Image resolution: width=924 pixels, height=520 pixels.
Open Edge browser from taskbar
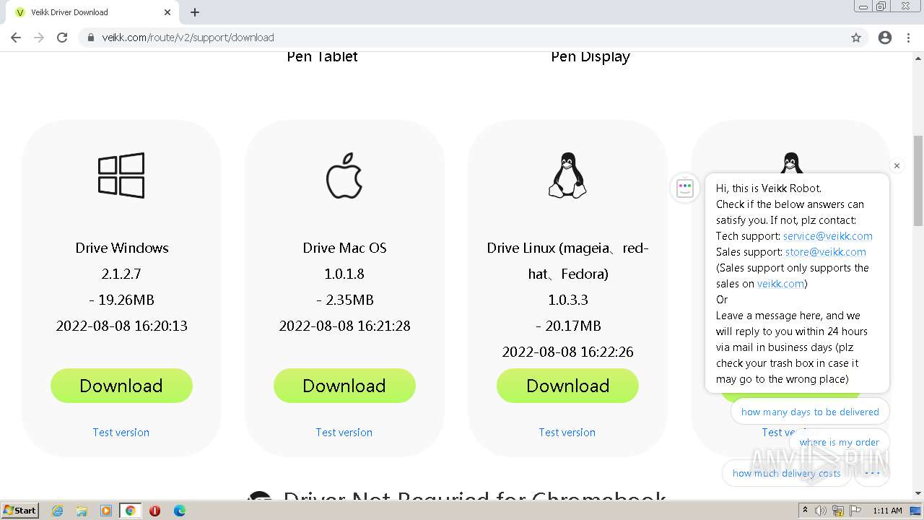pyautogui.click(x=179, y=511)
